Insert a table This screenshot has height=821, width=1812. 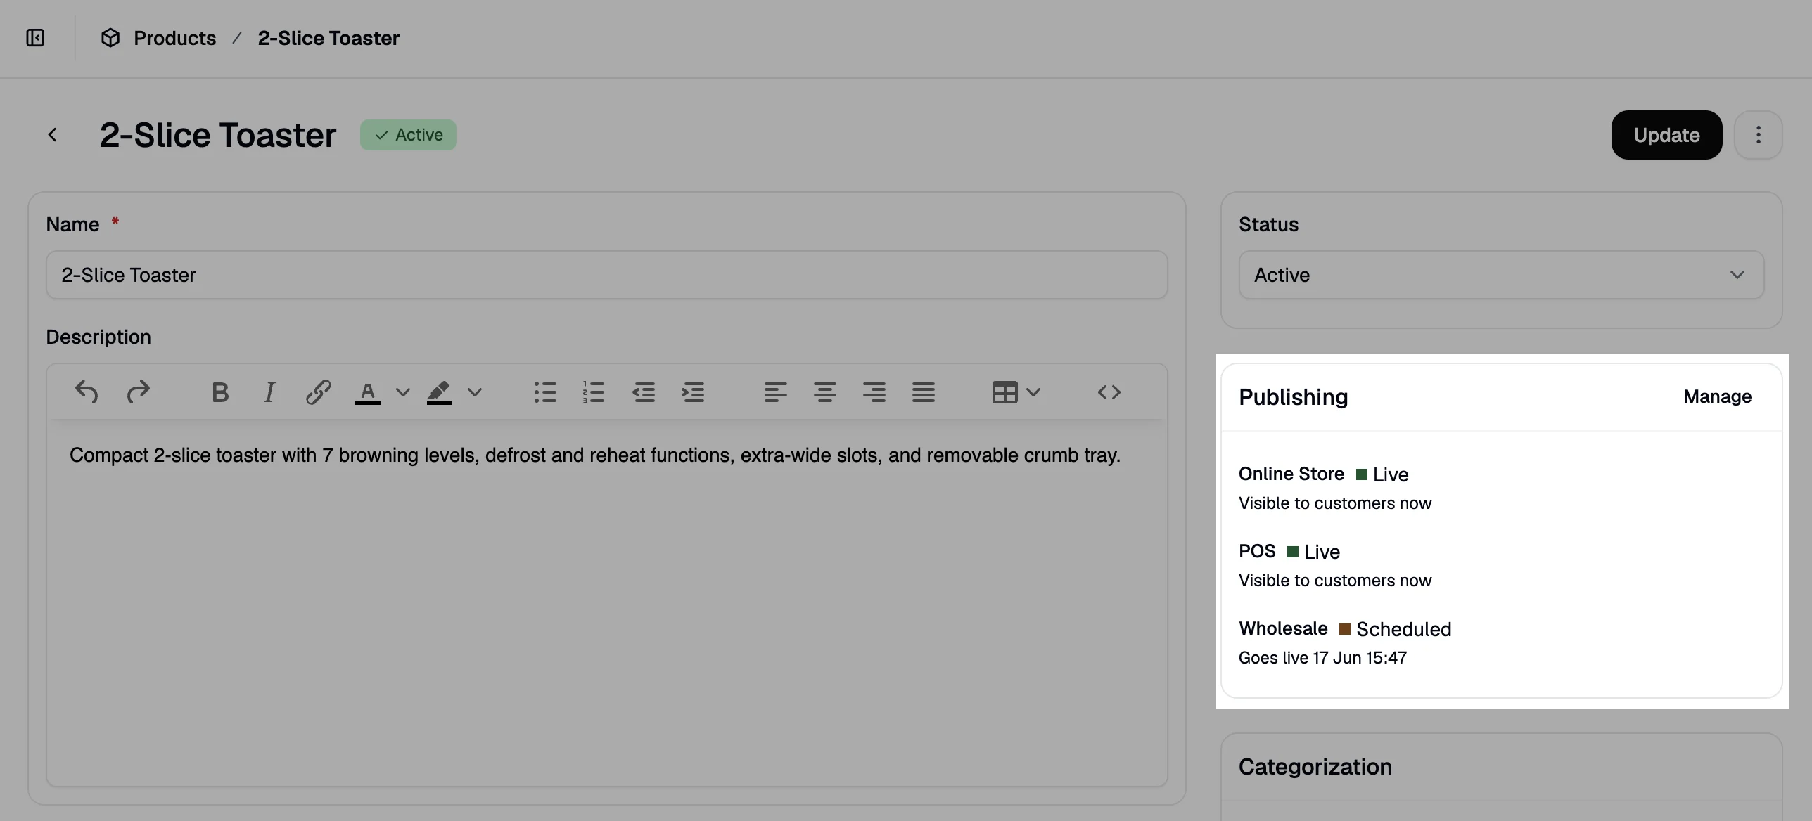click(x=1004, y=392)
